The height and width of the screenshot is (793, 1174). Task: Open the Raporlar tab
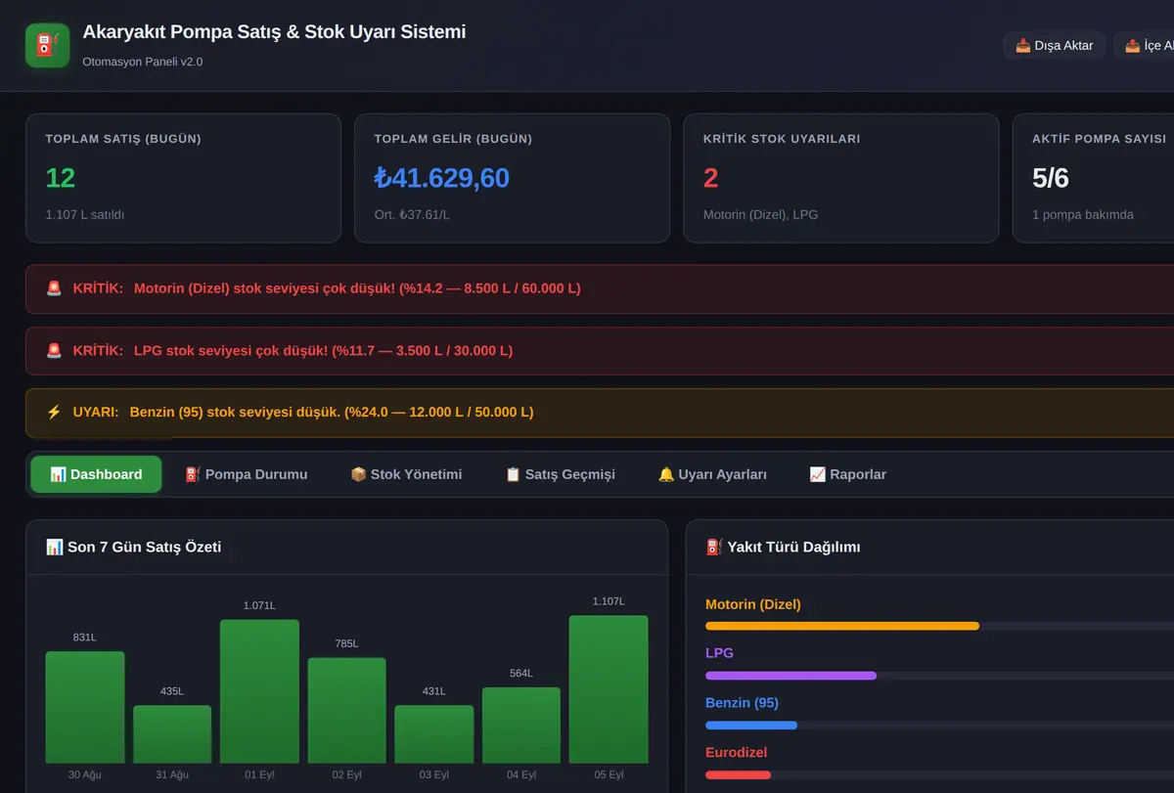847,474
